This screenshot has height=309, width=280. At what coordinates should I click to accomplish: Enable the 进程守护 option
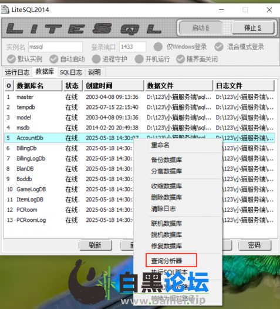(110, 59)
